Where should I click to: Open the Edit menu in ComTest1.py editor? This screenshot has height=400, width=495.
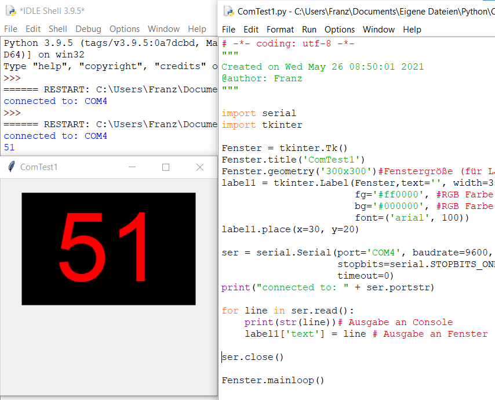click(250, 30)
